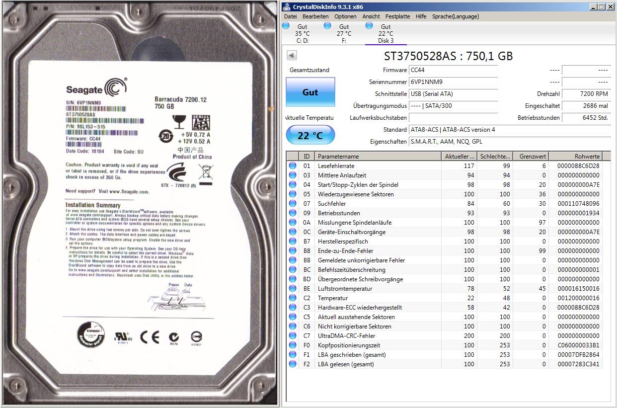Select the F: disk tab
The height and width of the screenshot is (408, 617).
point(344,33)
